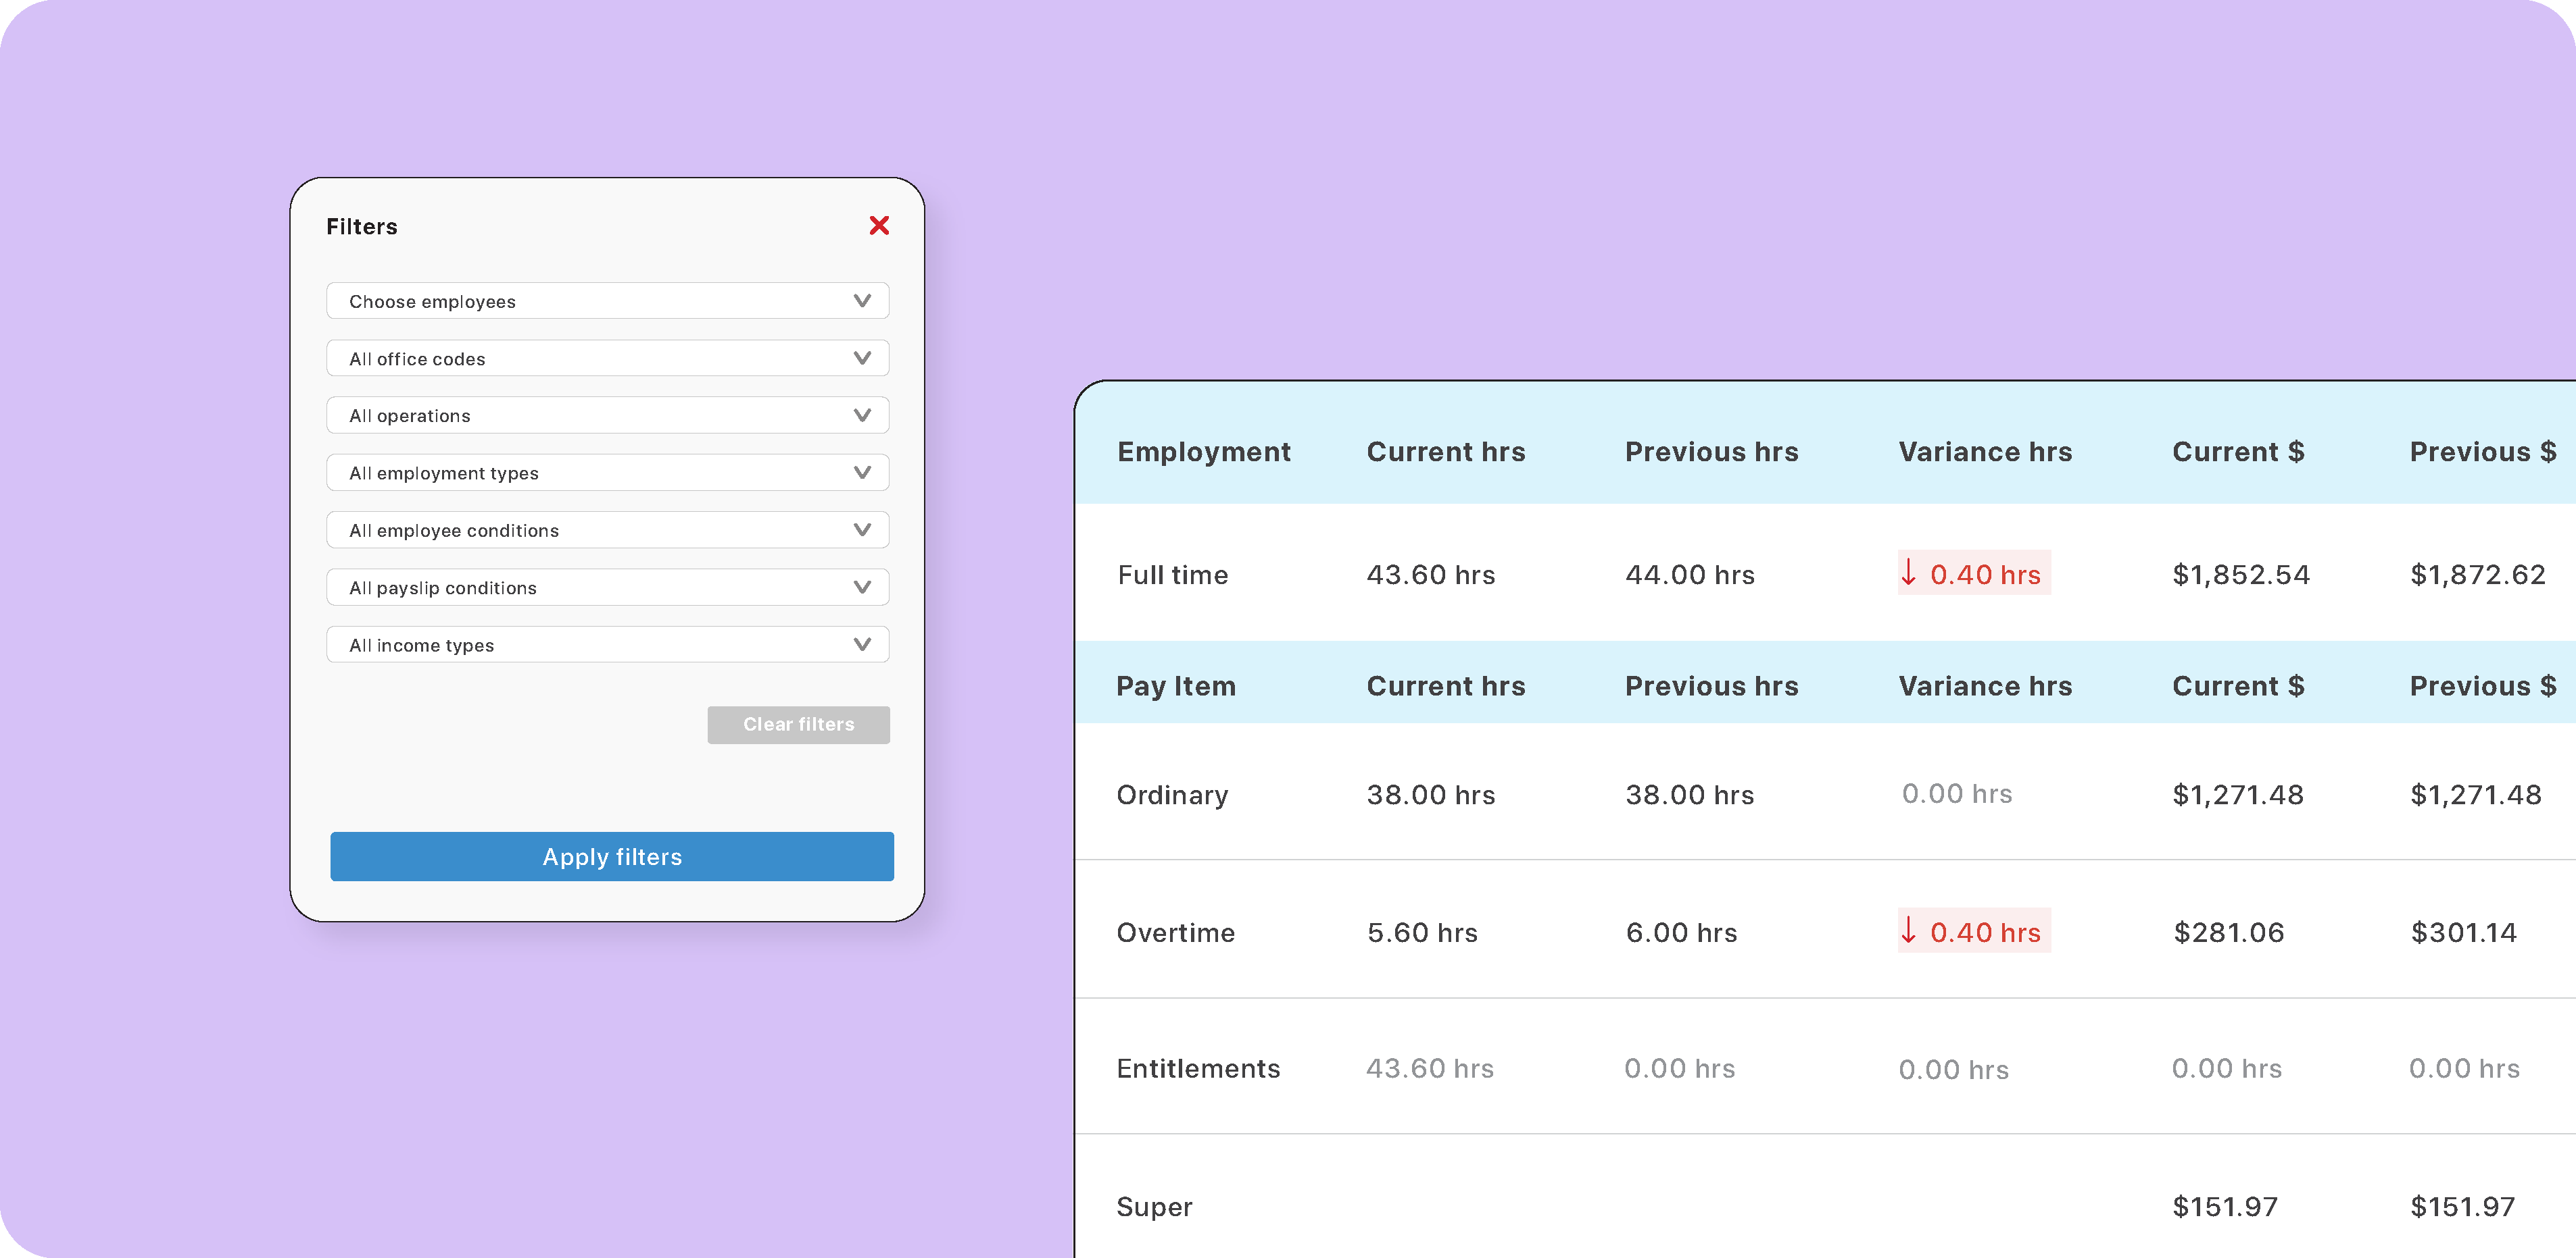Click 43.60 hrs in the Entitlements row
Viewport: 2576px width, 1258px height.
1430,1069
